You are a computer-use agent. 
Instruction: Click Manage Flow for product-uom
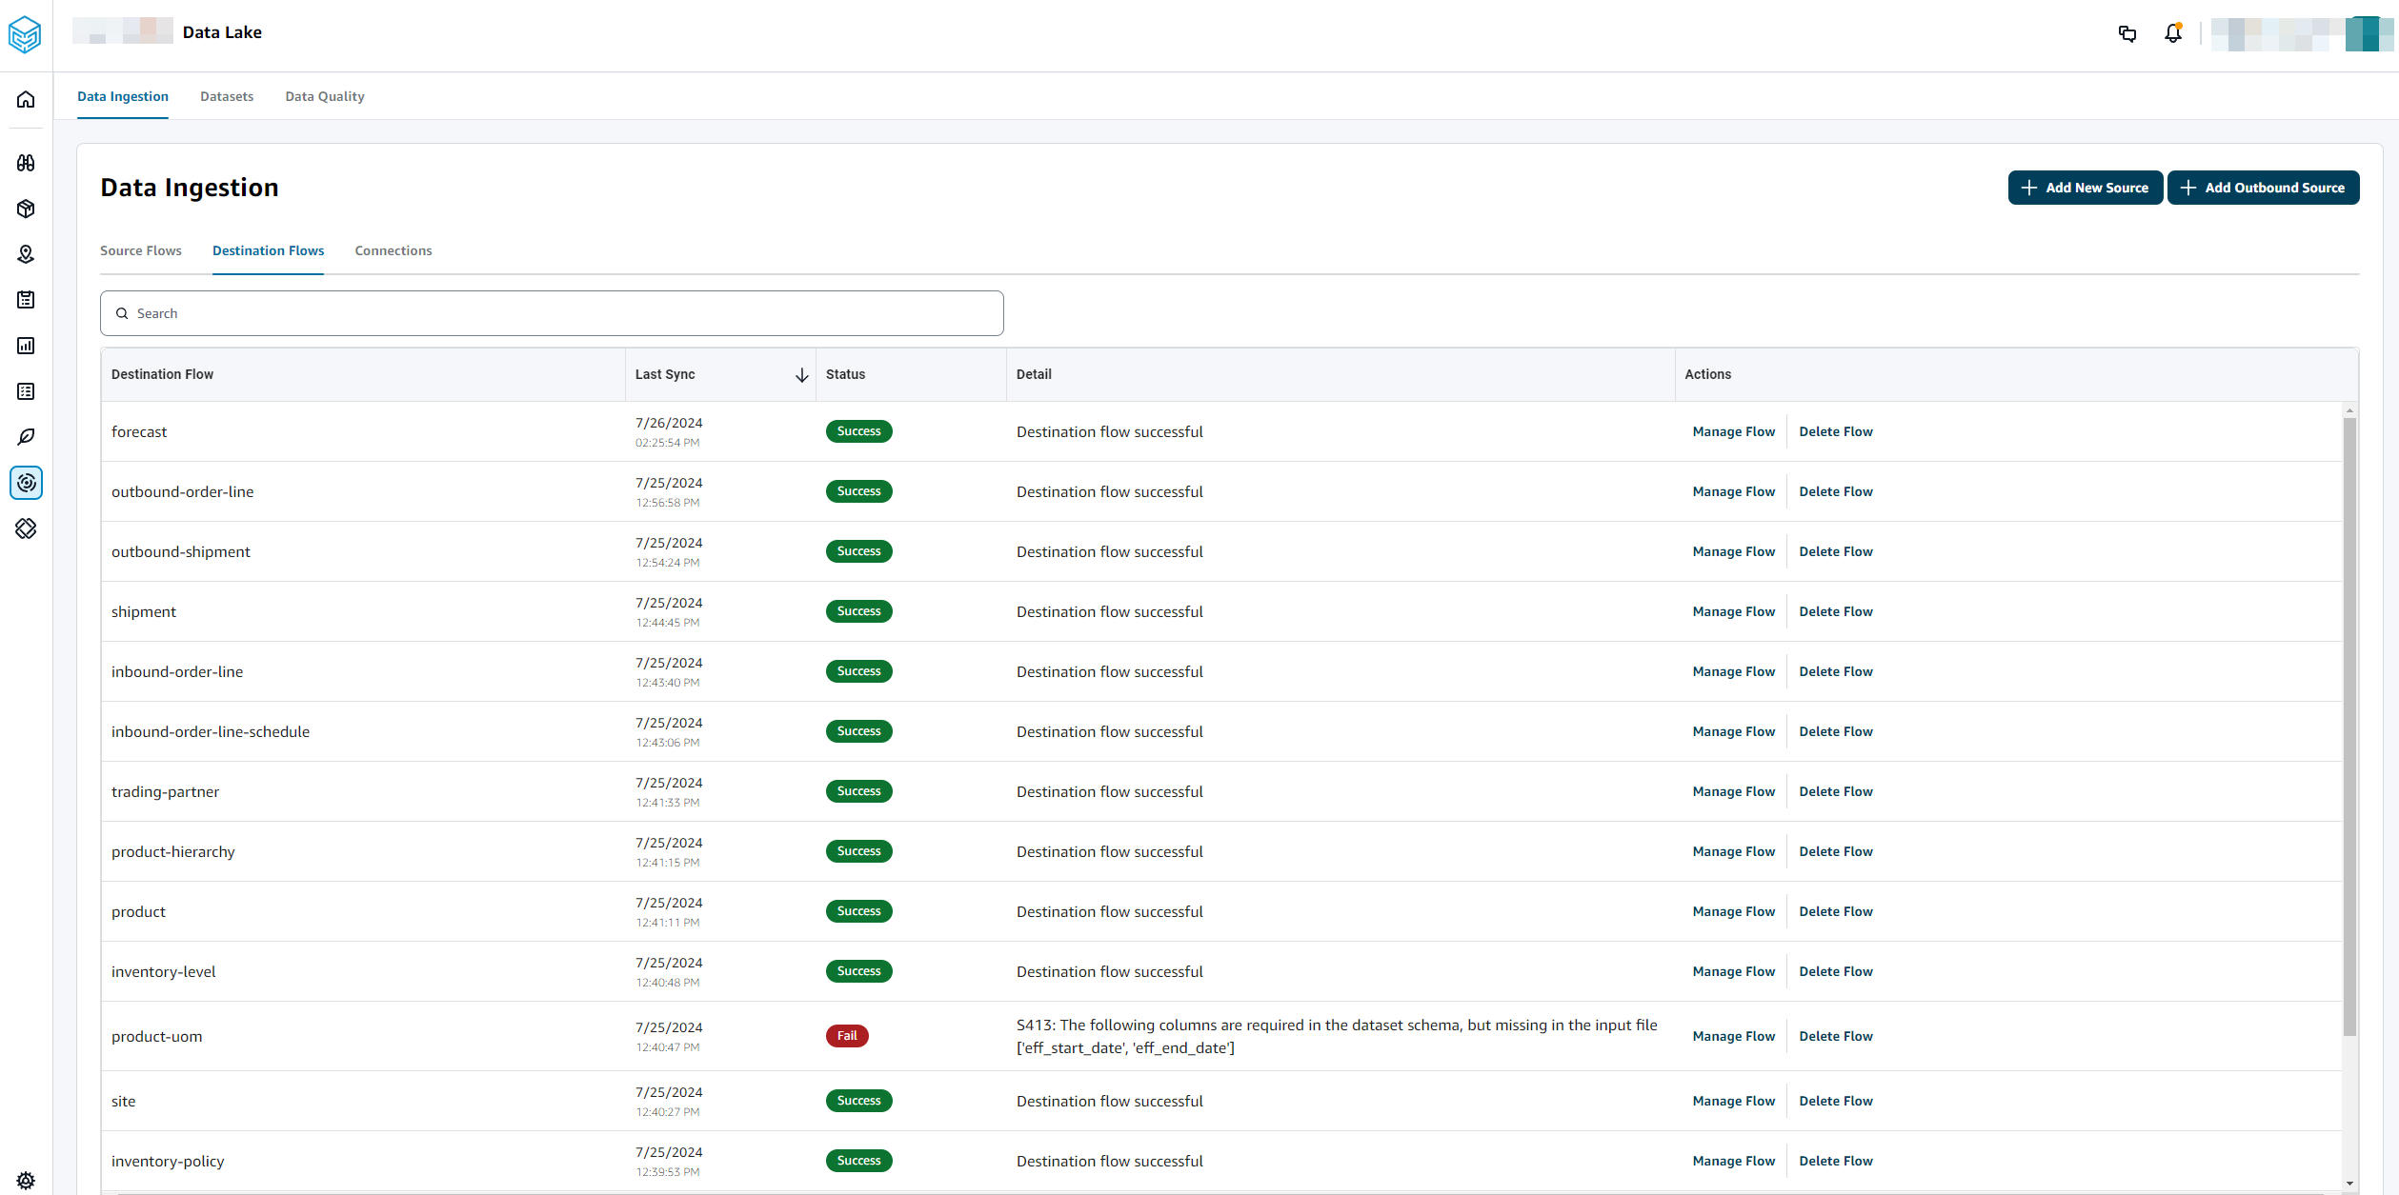coord(1733,1036)
